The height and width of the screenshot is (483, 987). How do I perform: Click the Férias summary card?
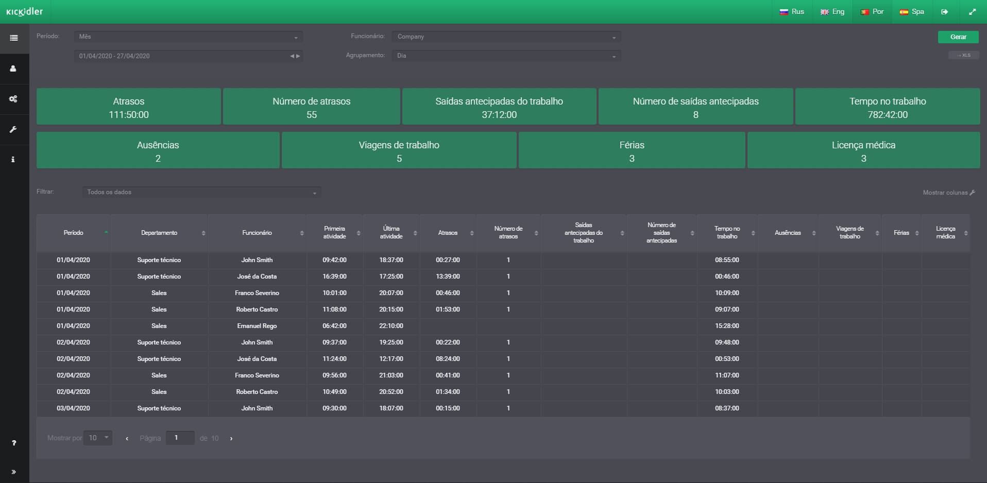[632, 150]
